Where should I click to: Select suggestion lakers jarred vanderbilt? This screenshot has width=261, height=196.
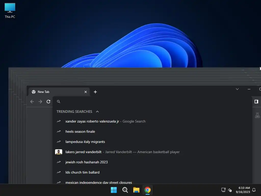(x=152, y=152)
